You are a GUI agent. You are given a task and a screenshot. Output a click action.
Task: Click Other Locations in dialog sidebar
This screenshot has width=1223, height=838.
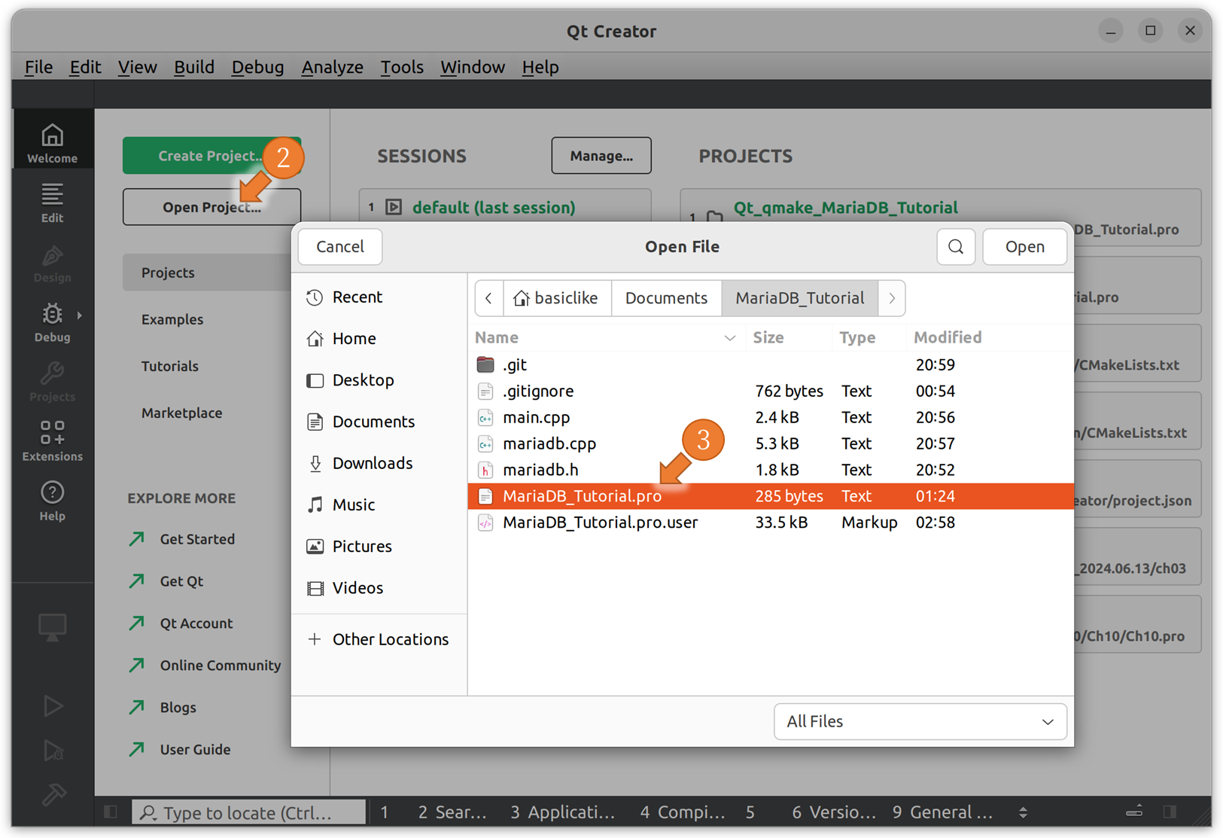point(378,639)
